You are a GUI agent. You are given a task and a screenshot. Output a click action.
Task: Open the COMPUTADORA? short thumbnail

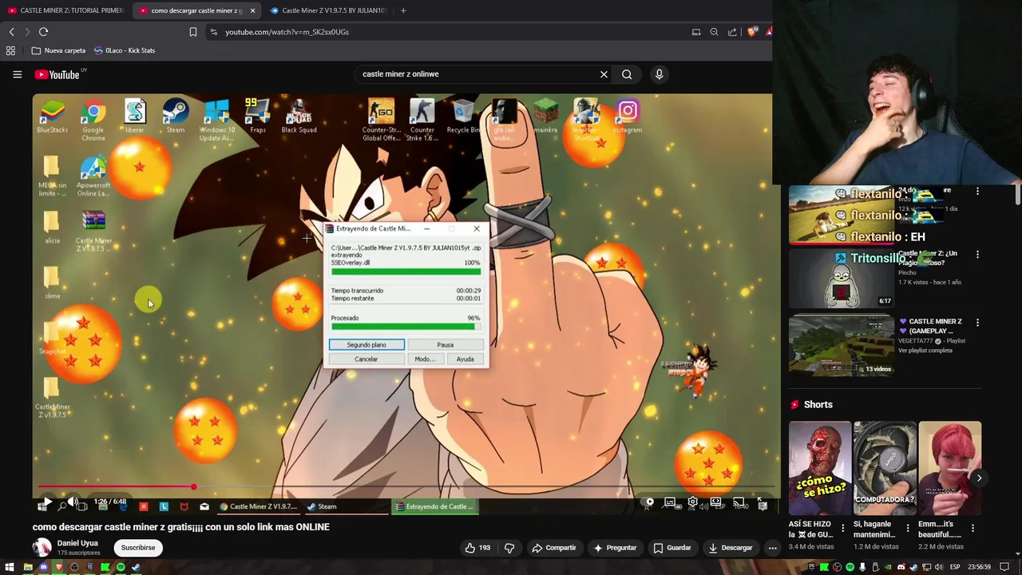pyautogui.click(x=885, y=468)
